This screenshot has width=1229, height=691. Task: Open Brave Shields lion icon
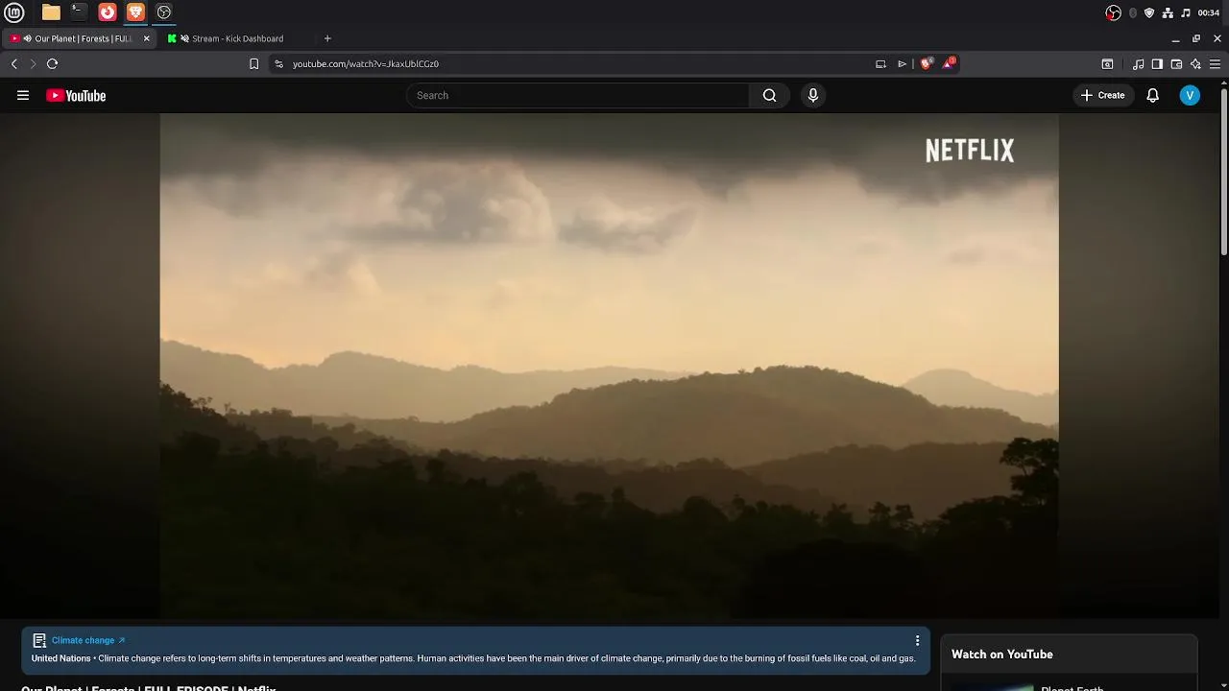(926, 63)
